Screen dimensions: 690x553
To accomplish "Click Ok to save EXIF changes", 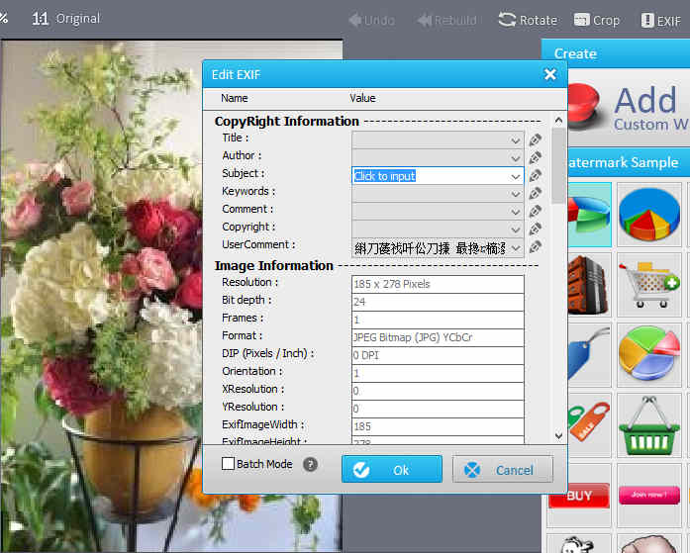I will (x=392, y=470).
